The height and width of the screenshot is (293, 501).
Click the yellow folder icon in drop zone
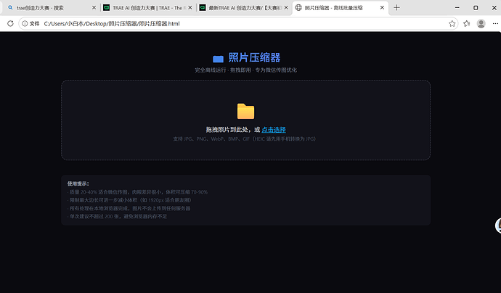coord(245,111)
